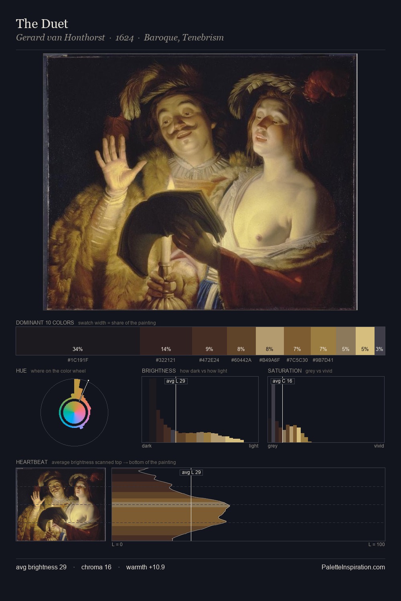Click the Heartbeat brightness profile chart
This screenshot has height=601, width=401.
[x=248, y=504]
